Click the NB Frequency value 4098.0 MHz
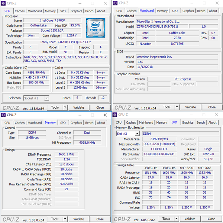 pos(87,143)
